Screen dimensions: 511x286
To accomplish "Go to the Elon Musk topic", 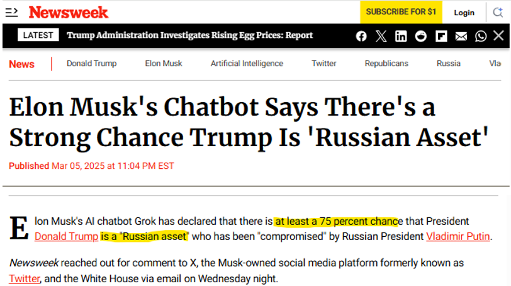I will coord(164,64).
